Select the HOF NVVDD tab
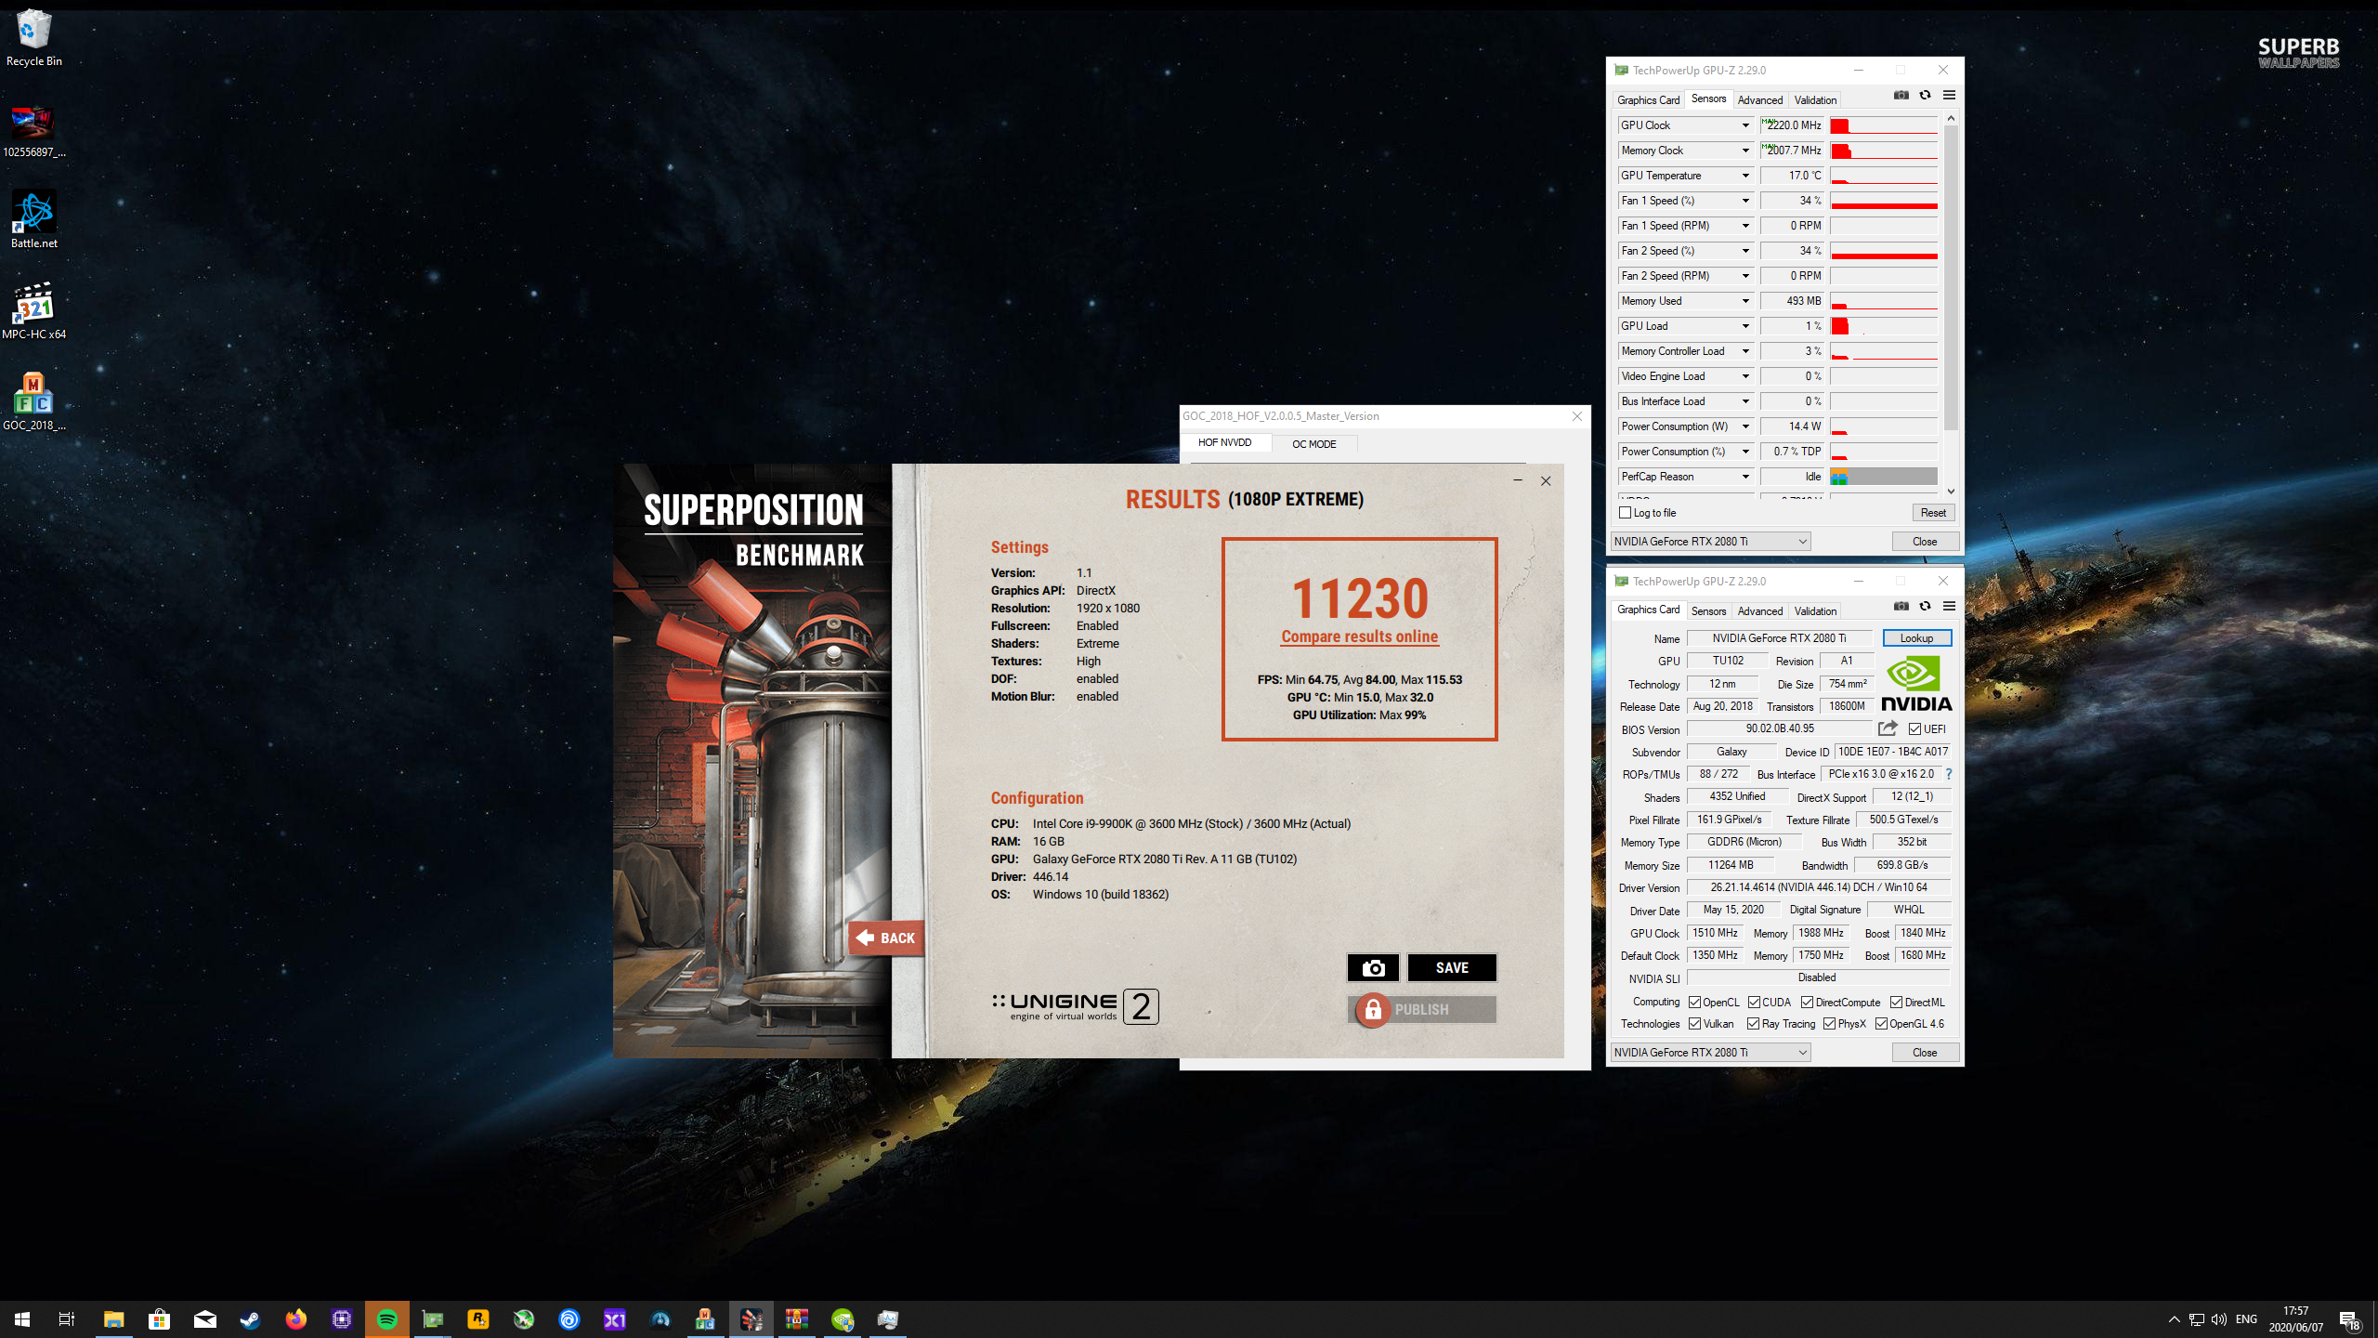This screenshot has height=1338, width=2378. click(1224, 443)
